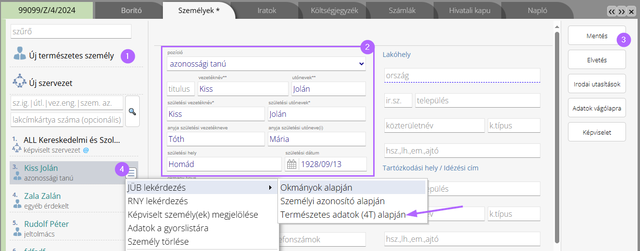
Task: Click the Lakóhely közterületnév field
Action: 434,125
